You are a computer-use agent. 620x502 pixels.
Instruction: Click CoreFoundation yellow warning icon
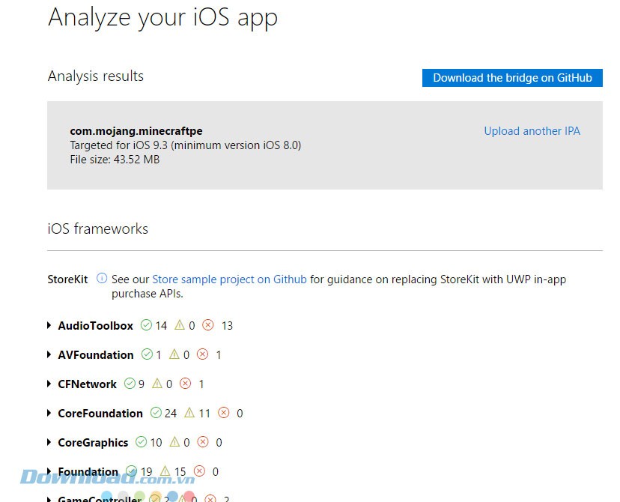[189, 413]
